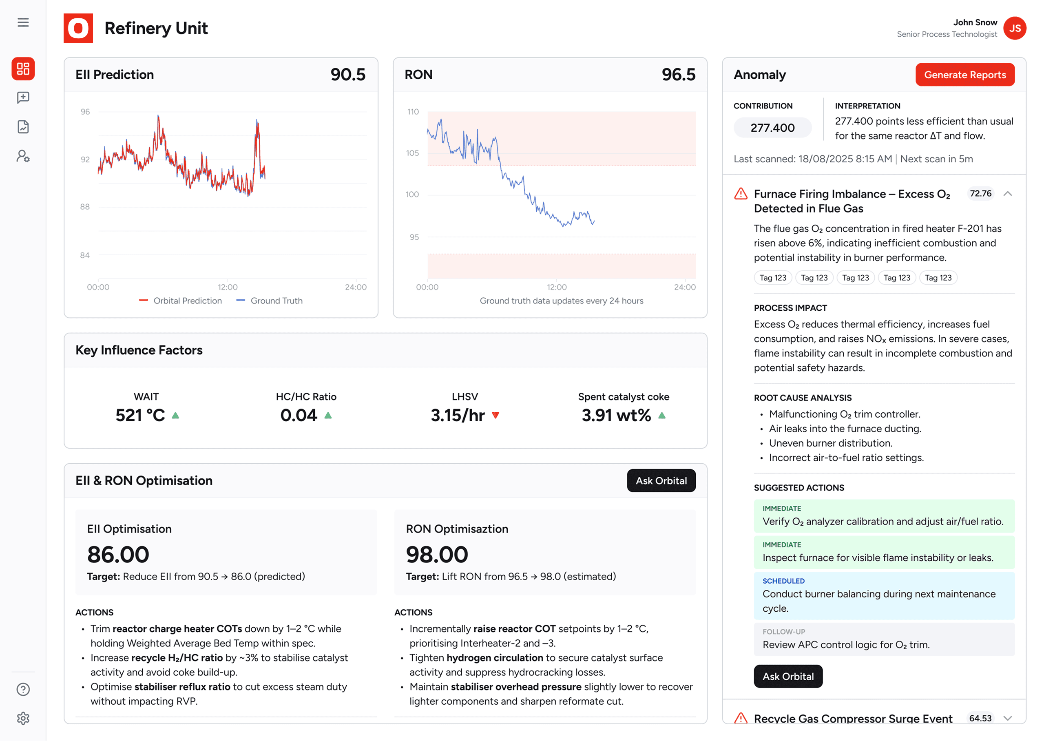The height and width of the screenshot is (741, 1044).
Task: Click Ask Orbital under Suggested Actions
Action: (x=787, y=677)
